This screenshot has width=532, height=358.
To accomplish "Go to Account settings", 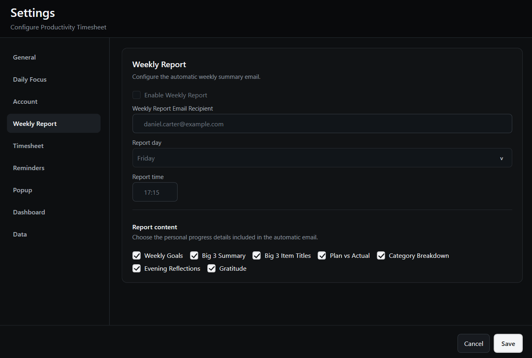I will tap(54, 101).
